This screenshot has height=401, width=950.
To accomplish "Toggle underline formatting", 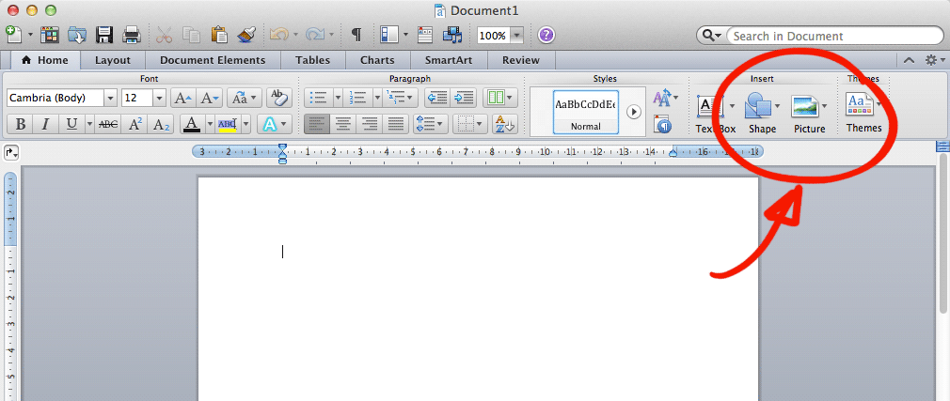I will point(71,124).
